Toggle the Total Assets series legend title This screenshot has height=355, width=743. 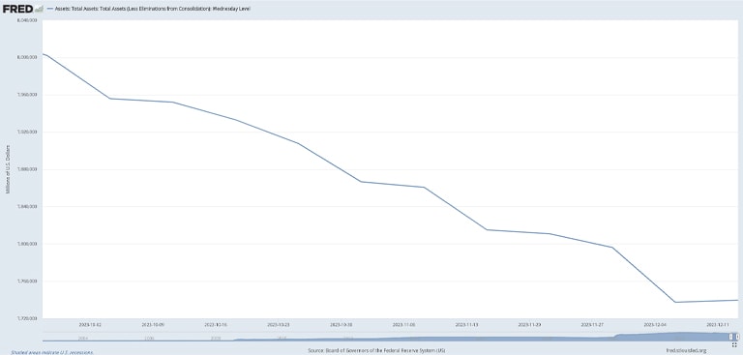pyautogui.click(x=153, y=9)
